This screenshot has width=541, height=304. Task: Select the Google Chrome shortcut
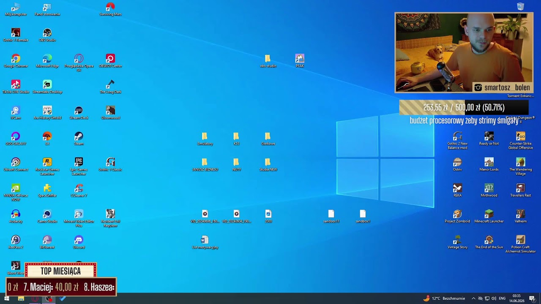16,61
